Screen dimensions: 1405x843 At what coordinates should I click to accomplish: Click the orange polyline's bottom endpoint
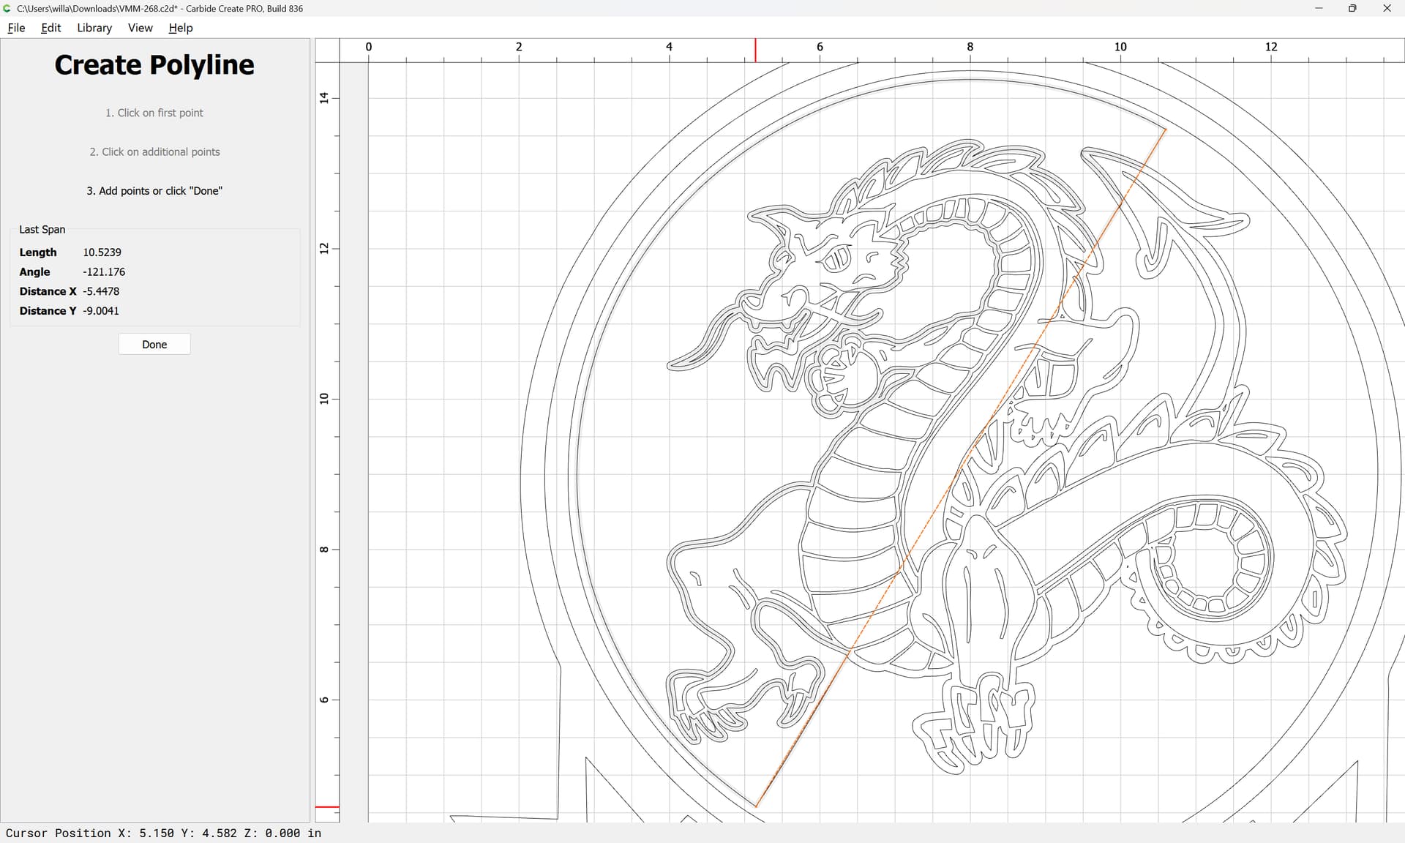tap(756, 806)
